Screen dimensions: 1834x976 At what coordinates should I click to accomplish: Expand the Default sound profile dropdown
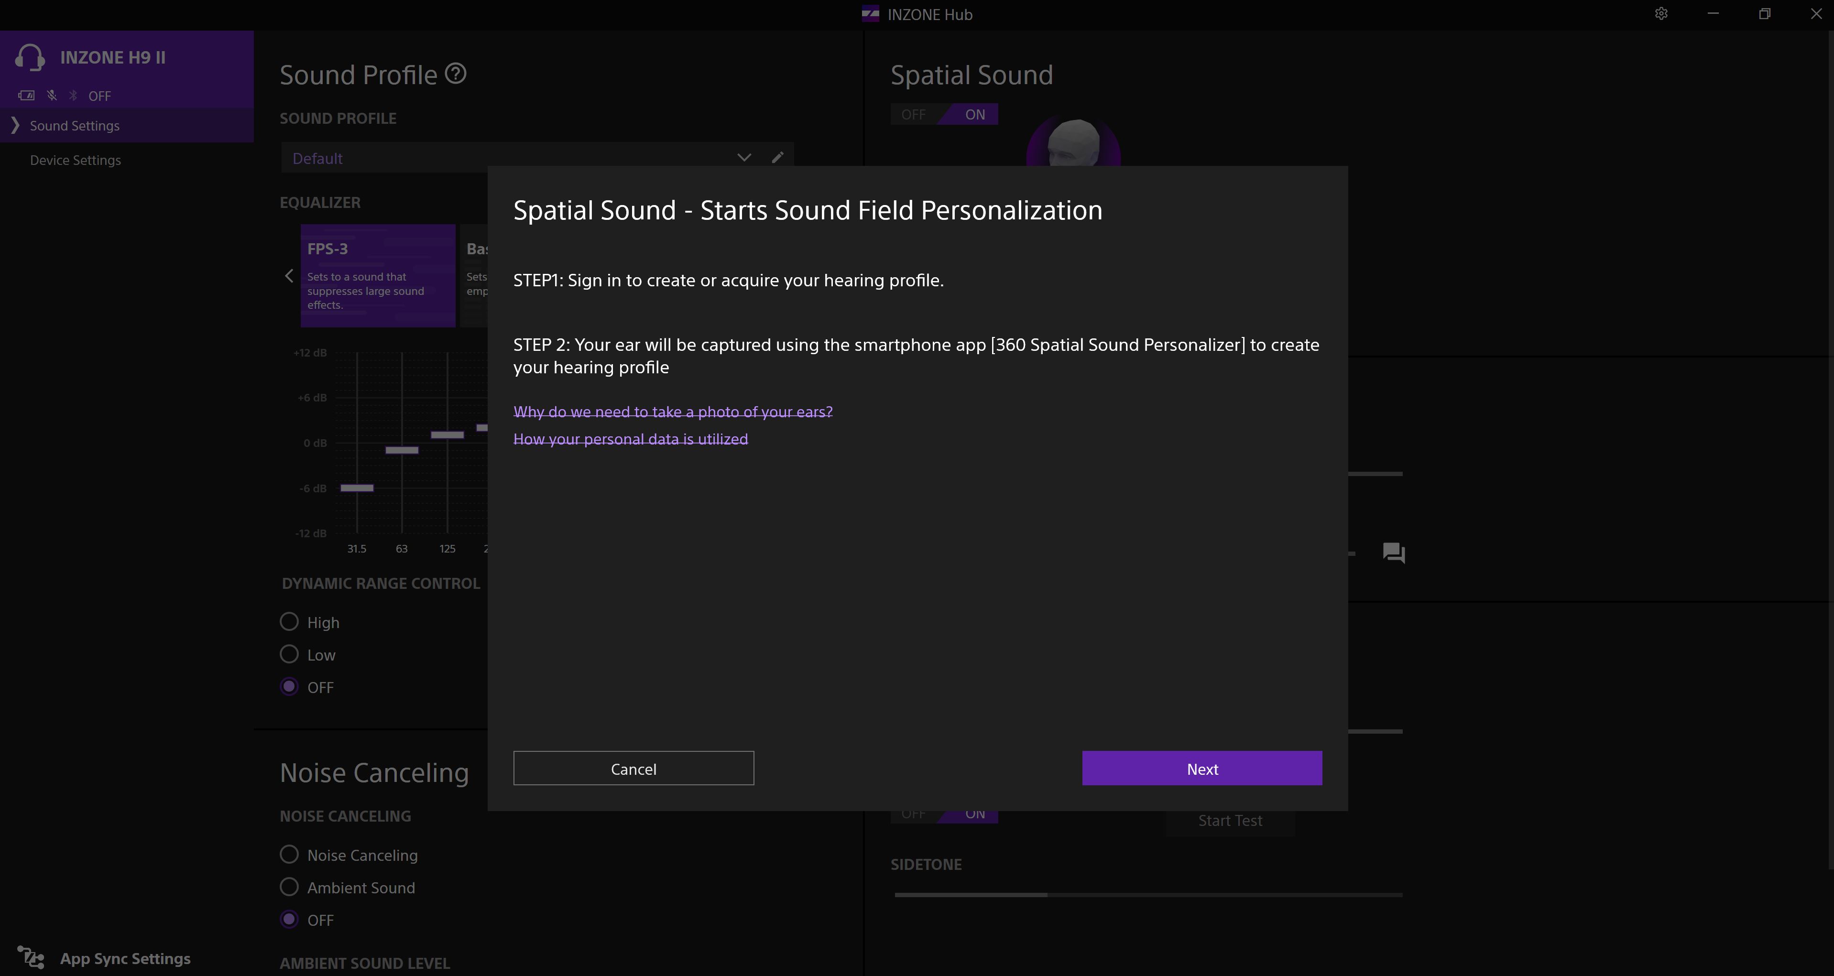coord(744,157)
